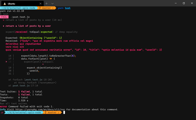Viewport: 196px width, 120px height.
Task: Click the underlined test command argument
Action: pos(68,8)
